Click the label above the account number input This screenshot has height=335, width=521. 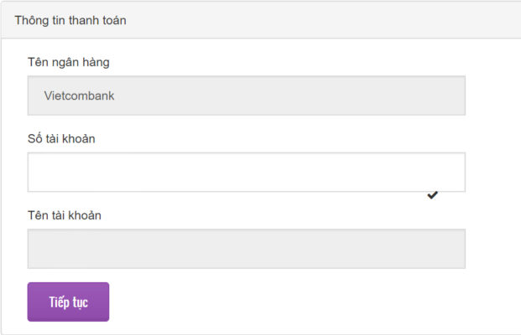[x=61, y=138]
